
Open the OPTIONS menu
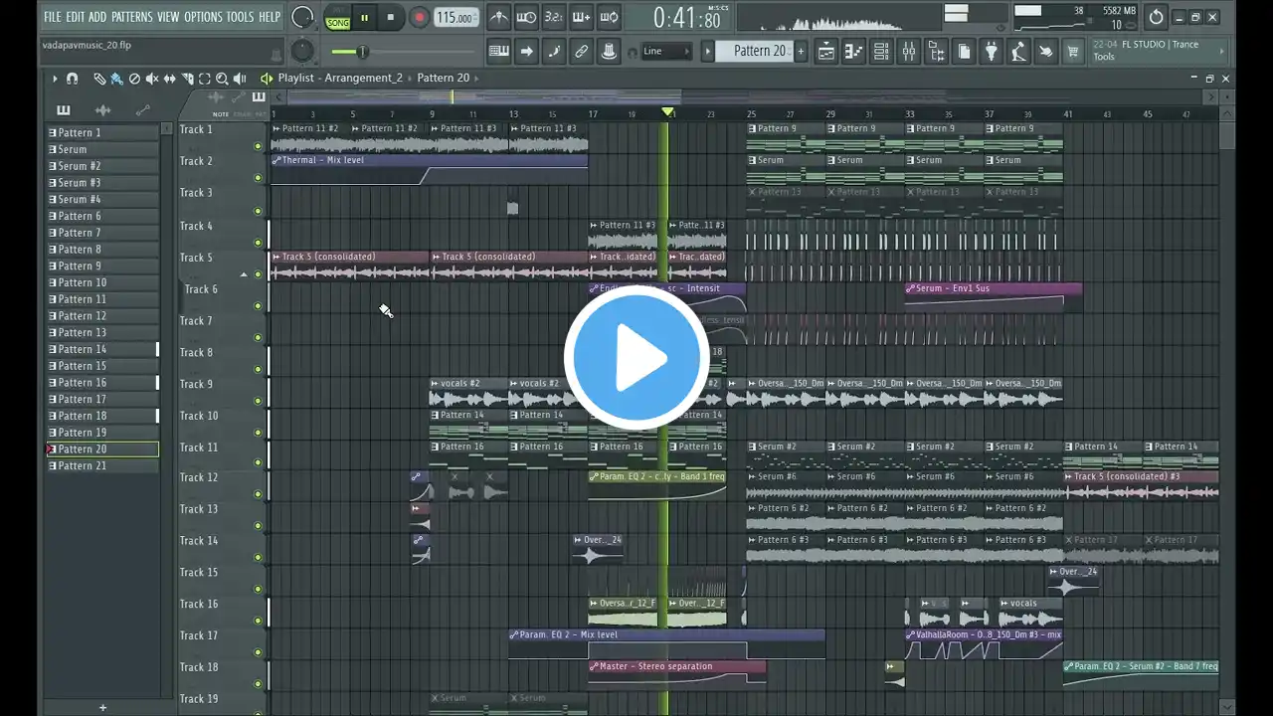(x=203, y=17)
